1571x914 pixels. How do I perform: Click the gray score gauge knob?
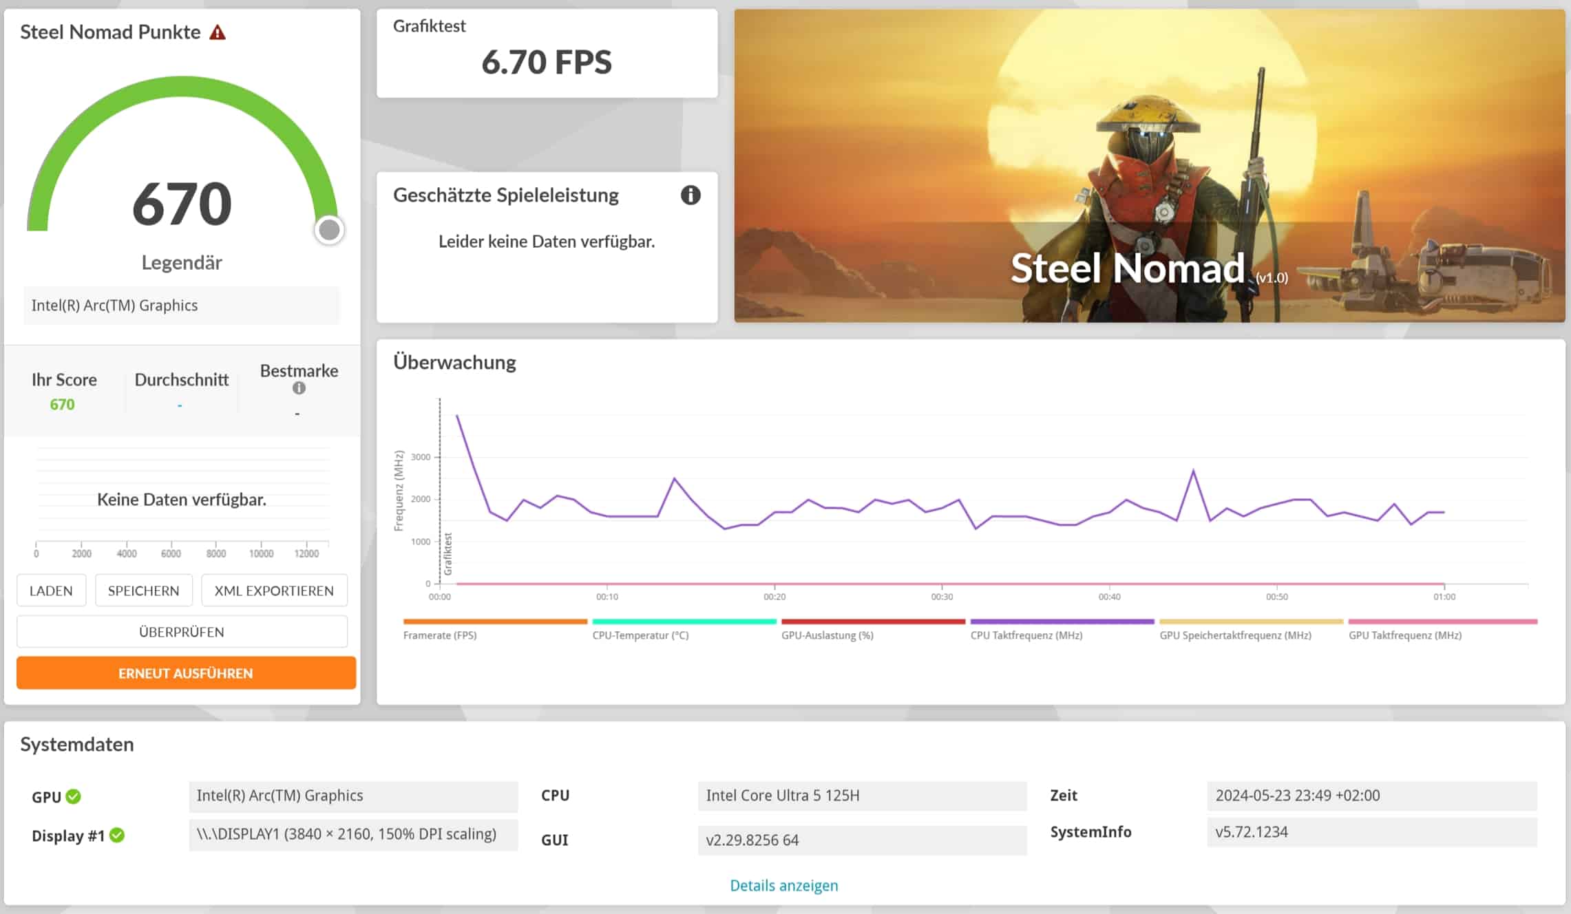(x=329, y=230)
